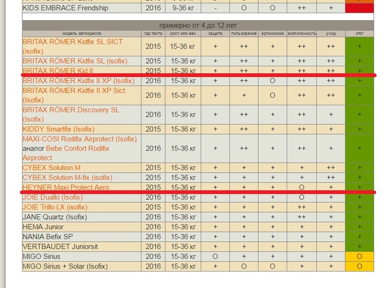Viewport: 384px width, 288px height.
Task: Open BRITAX RÖMER Kidfix SL (isofix) link
Action: [75, 61]
